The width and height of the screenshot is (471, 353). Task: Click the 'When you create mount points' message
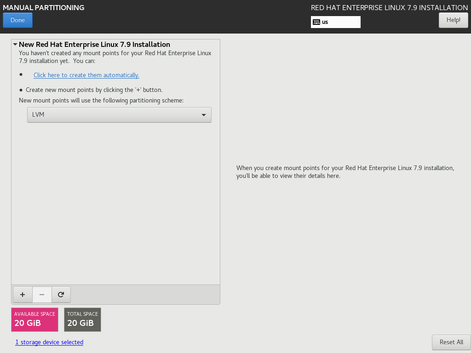pos(345,172)
